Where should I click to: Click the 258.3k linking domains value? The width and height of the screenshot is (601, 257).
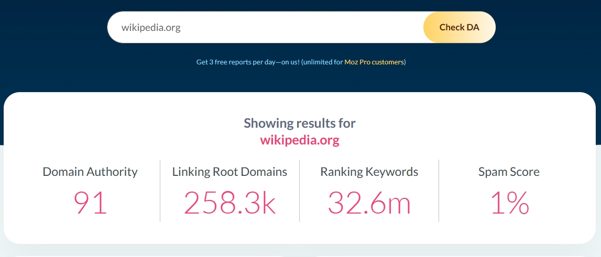230,203
